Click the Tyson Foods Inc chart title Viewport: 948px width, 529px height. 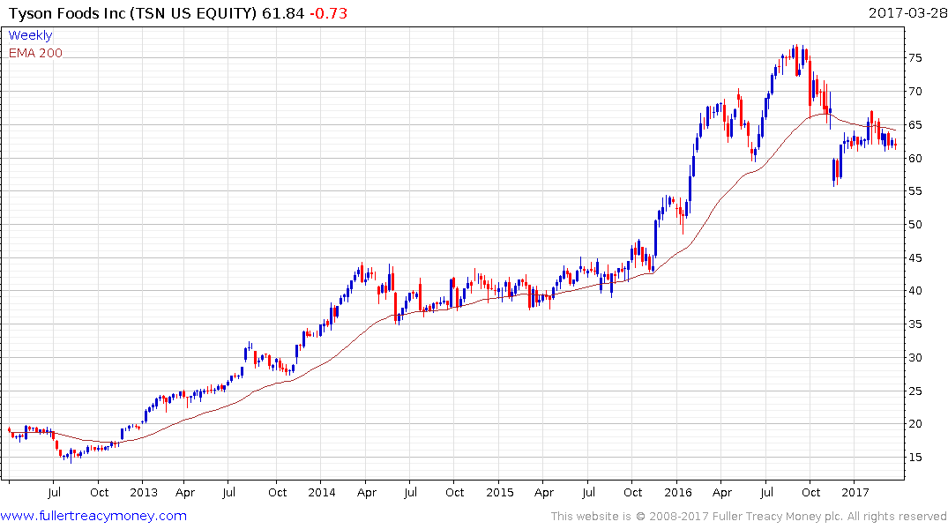coord(133,13)
